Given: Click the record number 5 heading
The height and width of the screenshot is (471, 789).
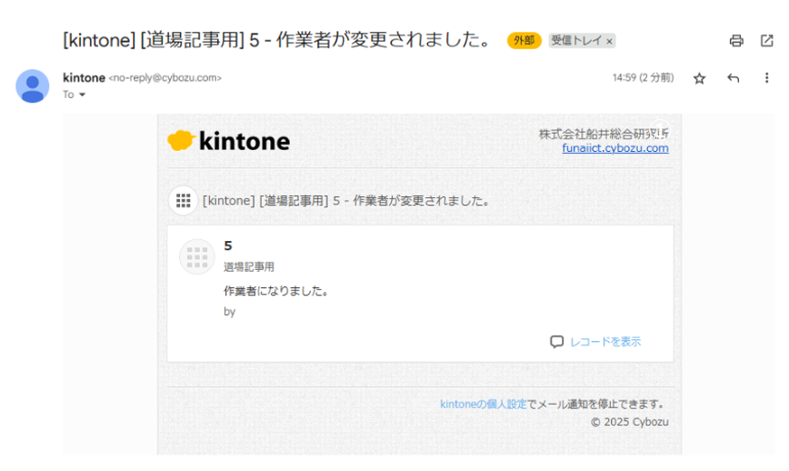Looking at the screenshot, I should pos(228,246).
